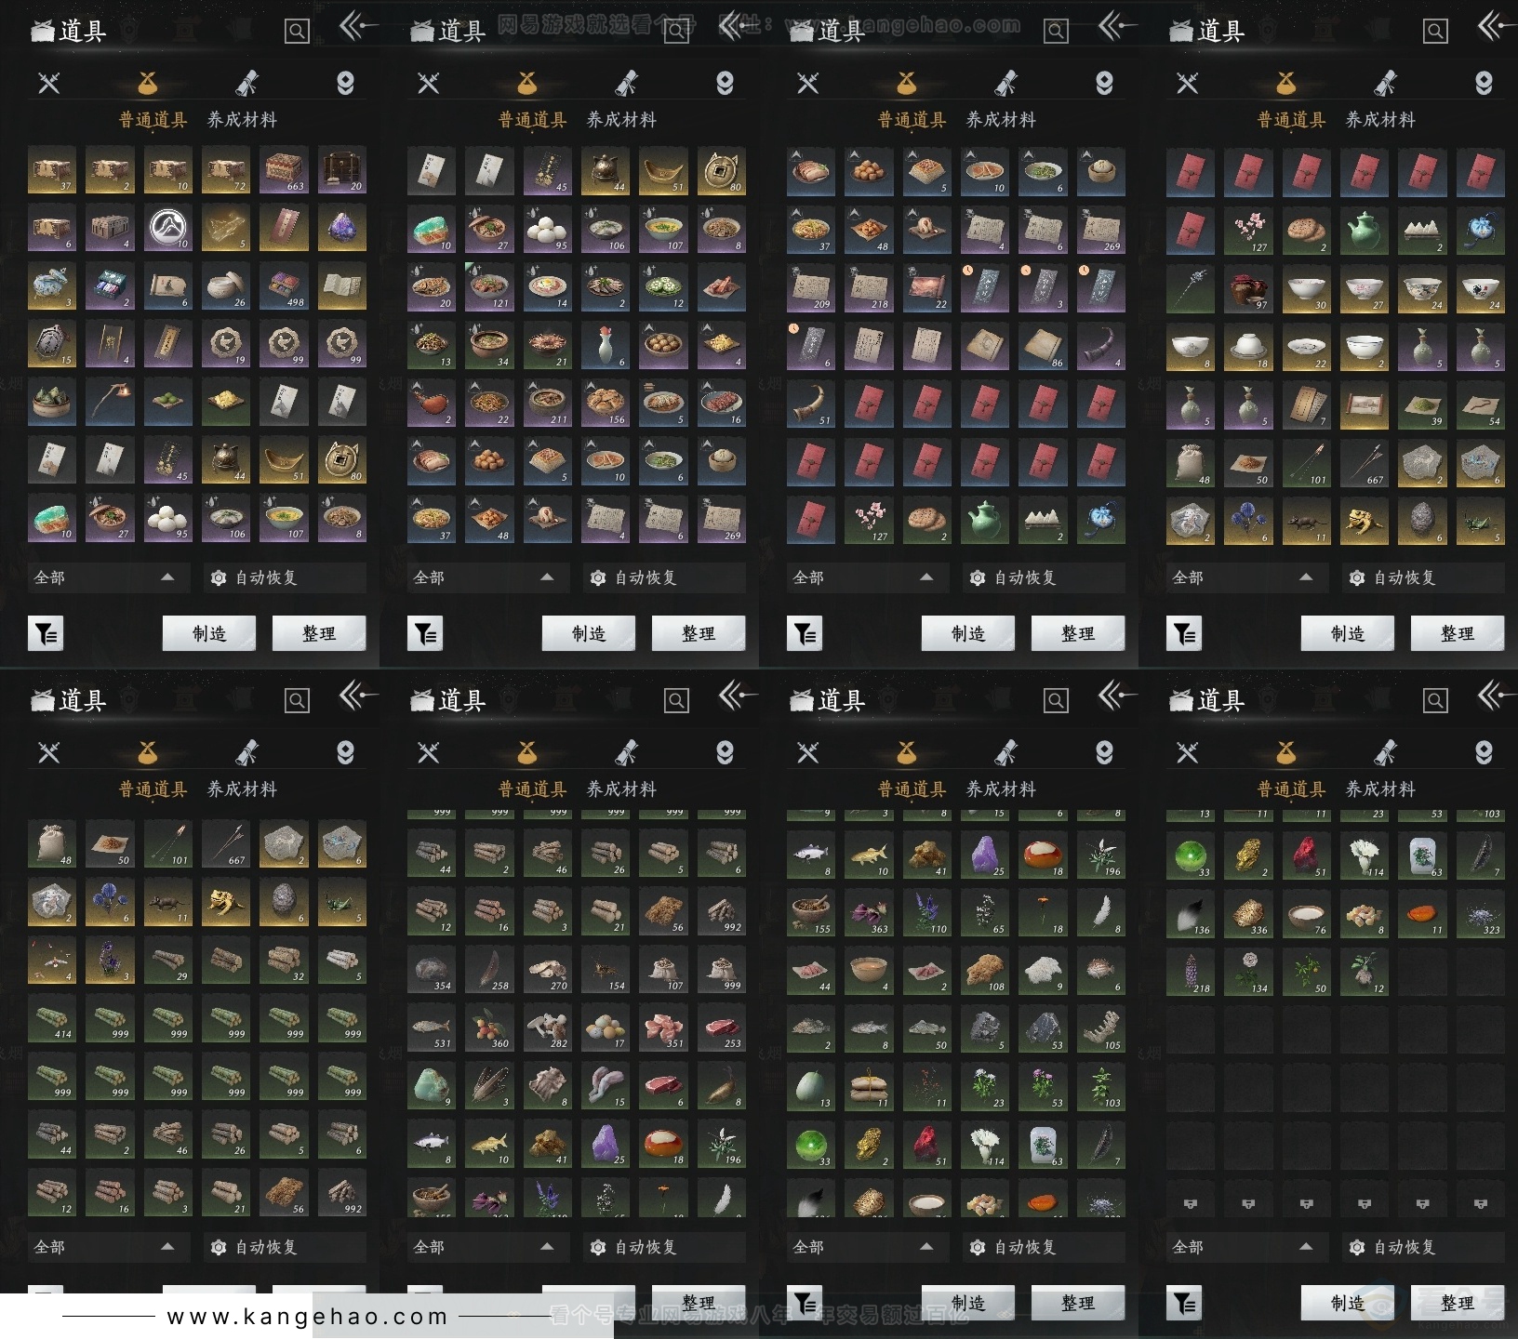Toggle 自动恢复 in the 97 jar panel
This screenshot has height=1339, width=1518.
click(x=1423, y=577)
